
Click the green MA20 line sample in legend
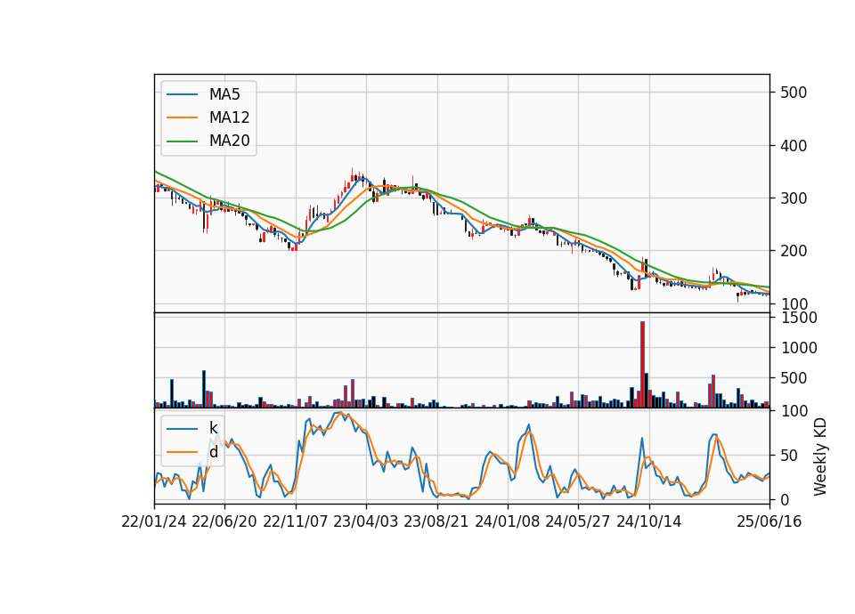click(182, 141)
